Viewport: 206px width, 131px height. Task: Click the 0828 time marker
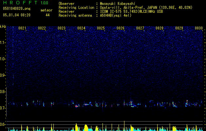pyautogui.click(x=159, y=28)
